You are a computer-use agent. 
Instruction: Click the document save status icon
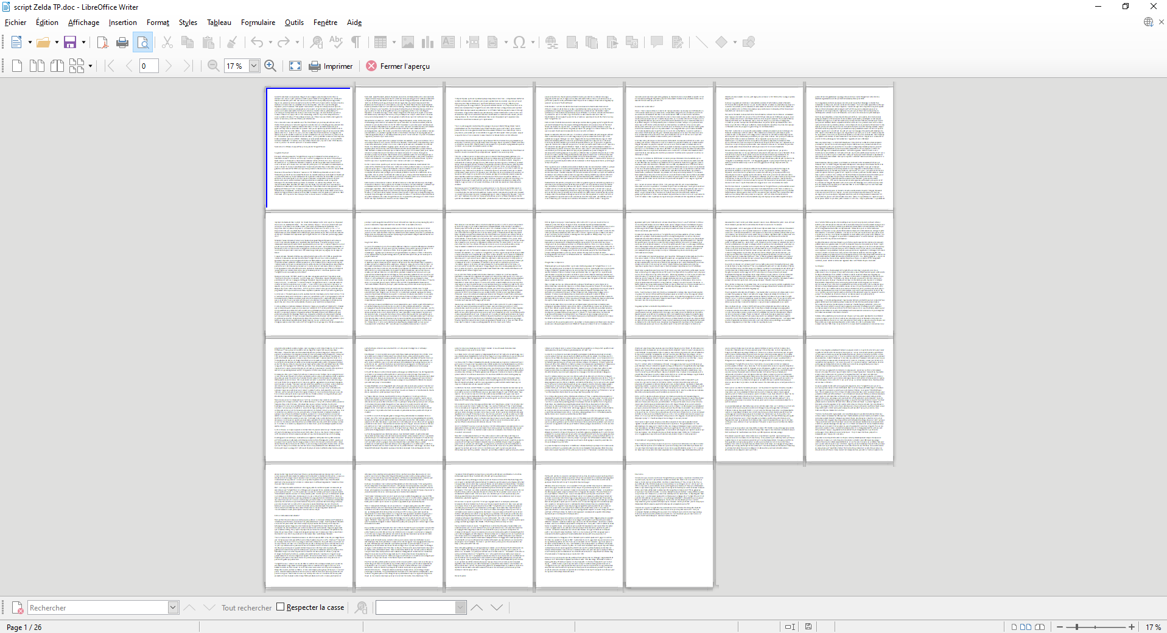(808, 627)
